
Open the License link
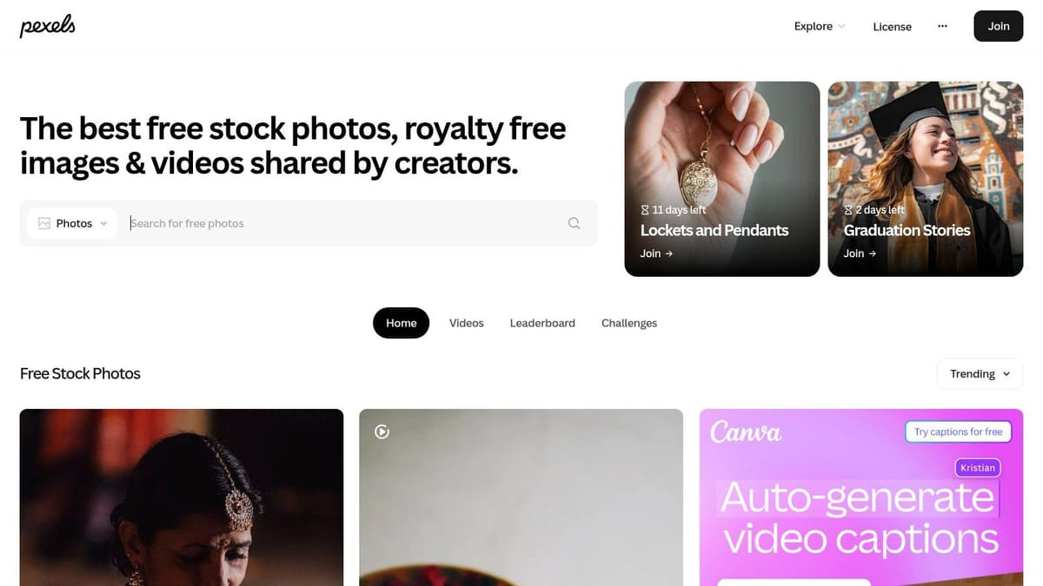click(x=892, y=27)
